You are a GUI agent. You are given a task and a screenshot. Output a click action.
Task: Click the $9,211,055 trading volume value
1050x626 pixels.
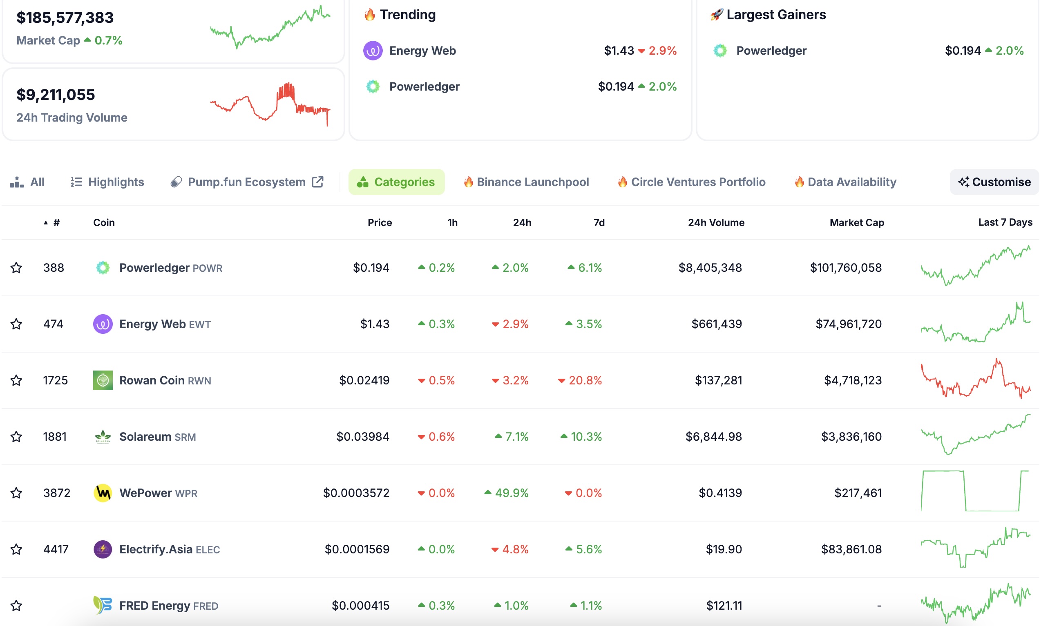[x=56, y=95]
